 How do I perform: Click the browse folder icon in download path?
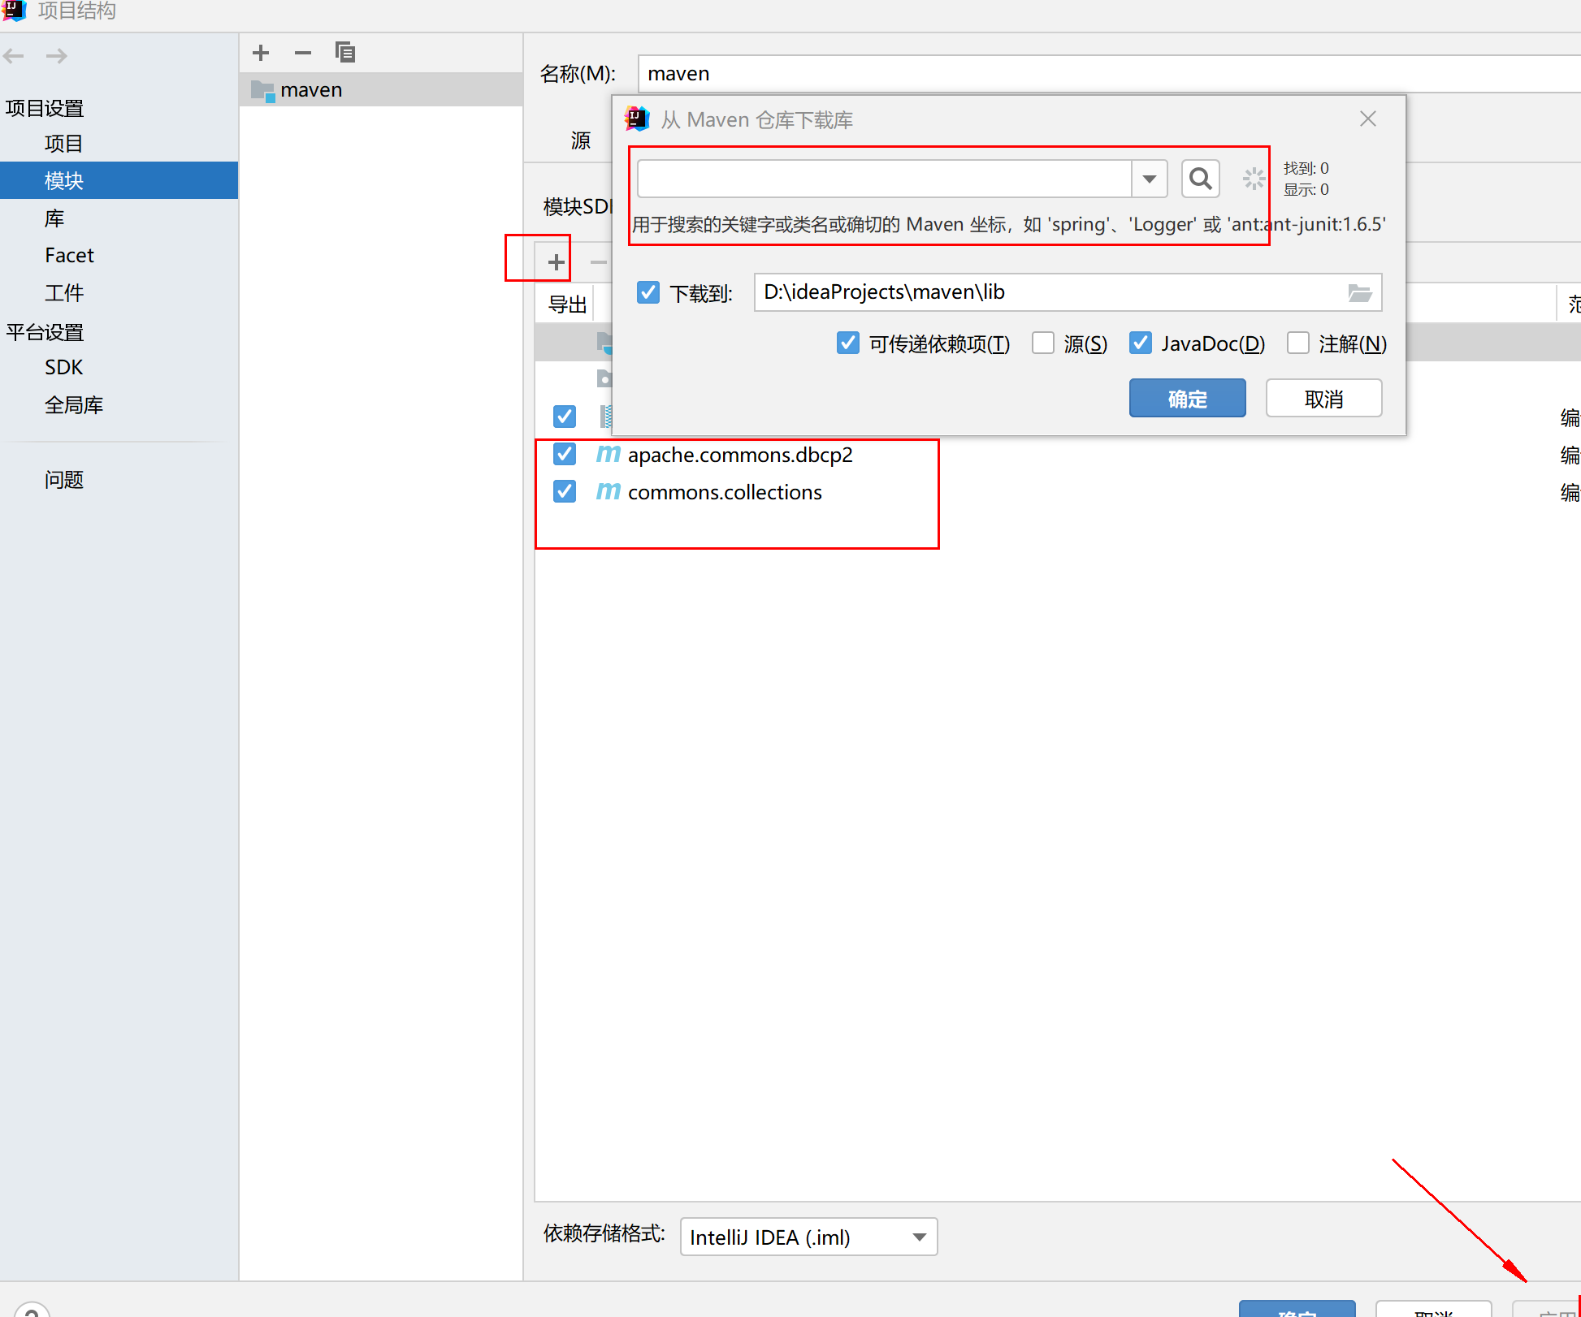pyautogui.click(x=1359, y=292)
